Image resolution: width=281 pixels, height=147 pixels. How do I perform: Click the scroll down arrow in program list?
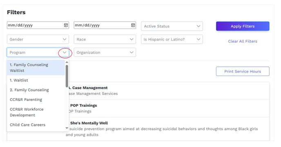67,128
